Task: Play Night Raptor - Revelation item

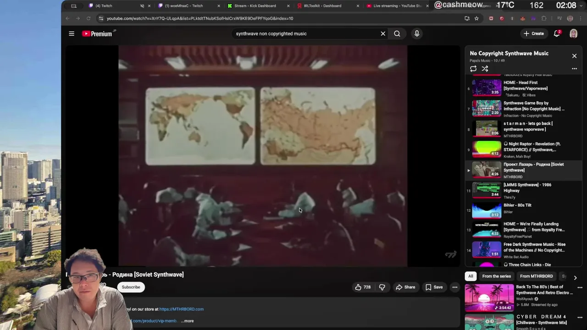Action: pyautogui.click(x=523, y=149)
